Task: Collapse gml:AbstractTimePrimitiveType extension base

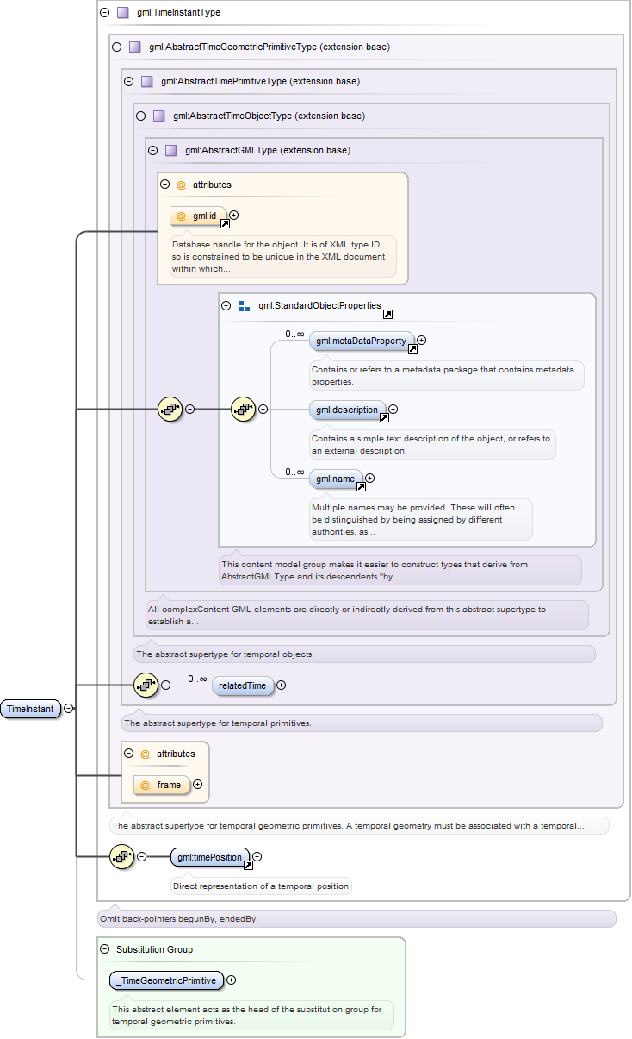Action: point(128,81)
